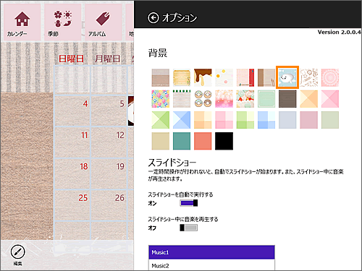
Task: Select the solid sage green background
Action: coord(330,120)
